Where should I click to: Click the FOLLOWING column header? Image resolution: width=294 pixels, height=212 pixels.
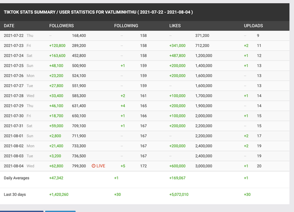pyautogui.click(x=126, y=26)
